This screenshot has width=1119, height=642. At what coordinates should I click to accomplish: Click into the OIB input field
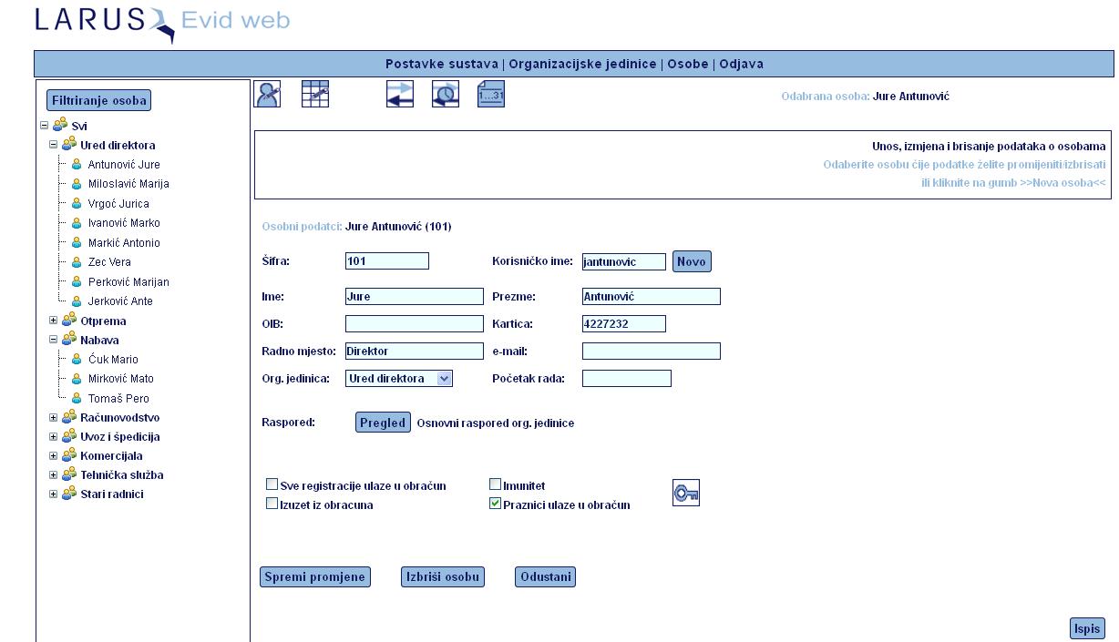pos(414,324)
